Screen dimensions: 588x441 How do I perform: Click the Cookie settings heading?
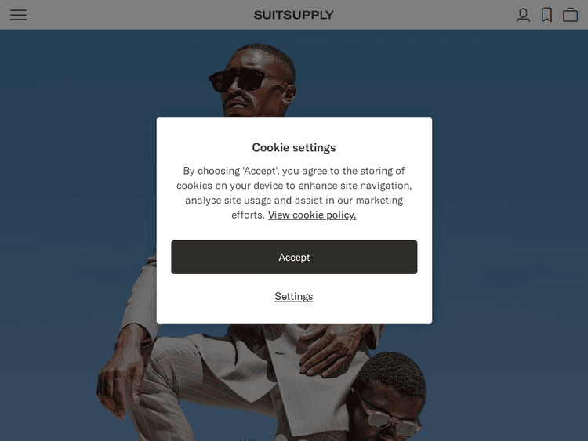click(x=294, y=147)
